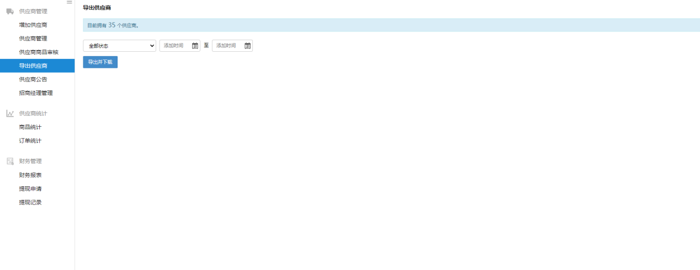Open 供应商商品审核 menu item
The image size is (700, 270).
pos(38,52)
